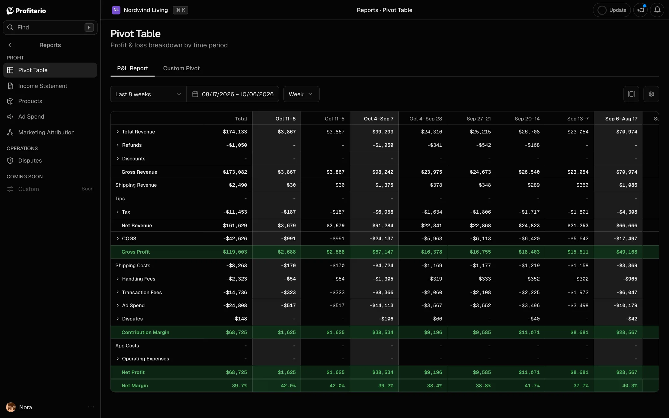Screen dimensions: 669x418
Task: Open the announcements megaphone icon
Action: click(x=641, y=10)
